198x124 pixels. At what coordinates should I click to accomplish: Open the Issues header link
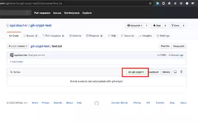coord(57,13)
